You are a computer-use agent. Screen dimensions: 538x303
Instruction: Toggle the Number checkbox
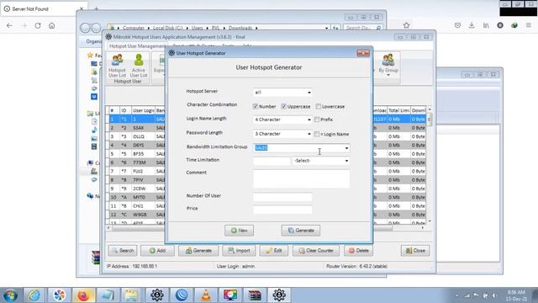tap(256, 107)
